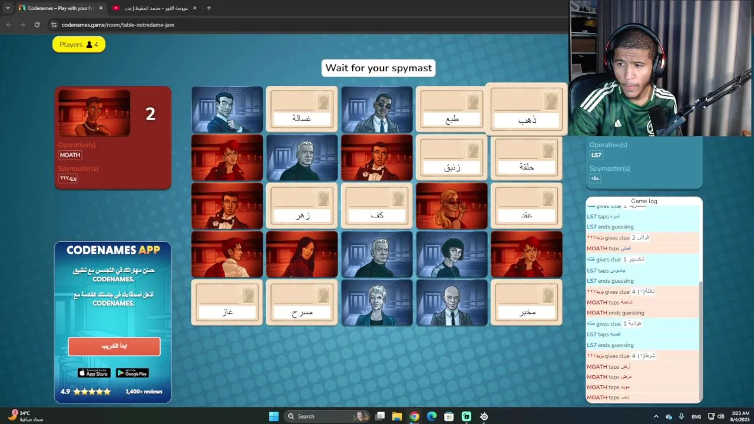
Task: Select the MOATH operative name tag
Action: point(70,155)
